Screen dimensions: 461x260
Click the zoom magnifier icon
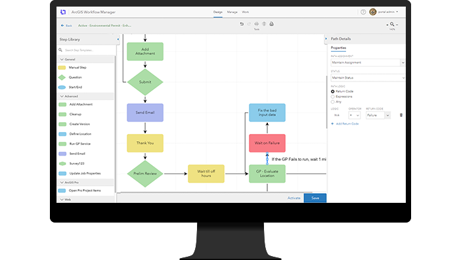coord(392,24)
